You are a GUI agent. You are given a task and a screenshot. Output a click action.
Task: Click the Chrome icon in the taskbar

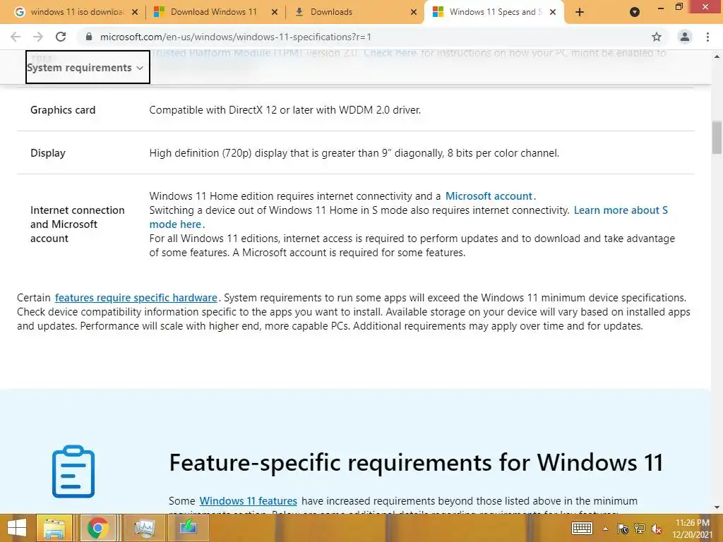[x=97, y=528]
